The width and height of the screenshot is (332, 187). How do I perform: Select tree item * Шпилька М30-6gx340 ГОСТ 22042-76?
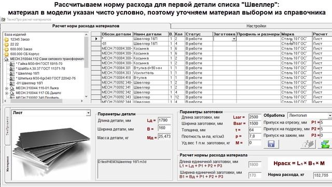46,78
